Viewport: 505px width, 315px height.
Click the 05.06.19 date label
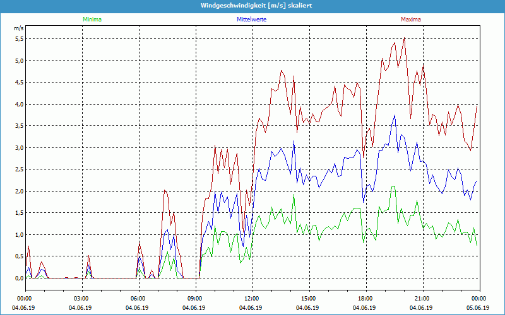[479, 307]
